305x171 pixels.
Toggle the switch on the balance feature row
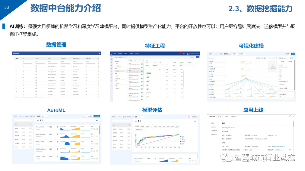point(142,85)
